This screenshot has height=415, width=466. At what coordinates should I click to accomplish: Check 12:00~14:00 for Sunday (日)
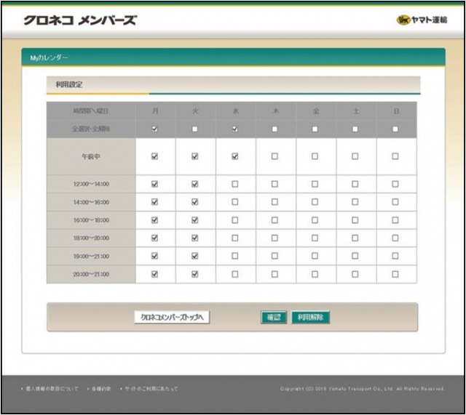(395, 184)
